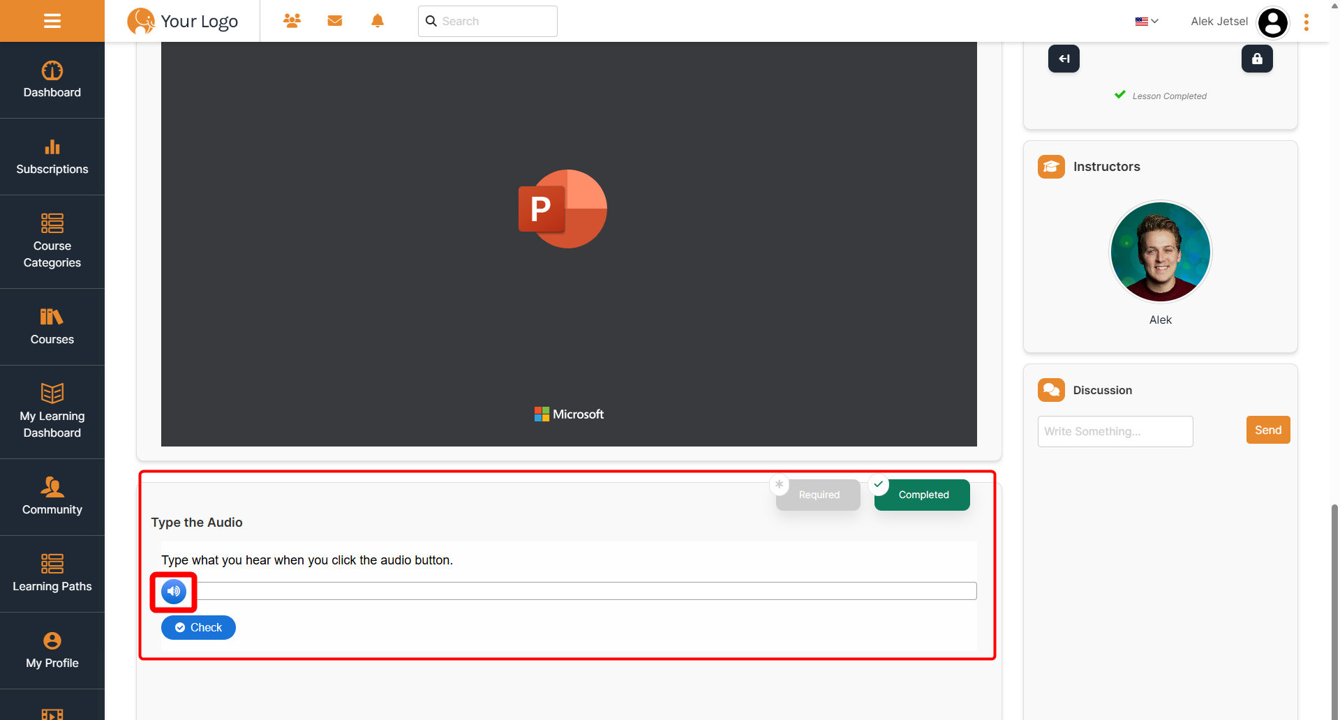The image size is (1340, 720).
Task: Open Alek Jetsel profile avatar
Action: [x=1272, y=22]
